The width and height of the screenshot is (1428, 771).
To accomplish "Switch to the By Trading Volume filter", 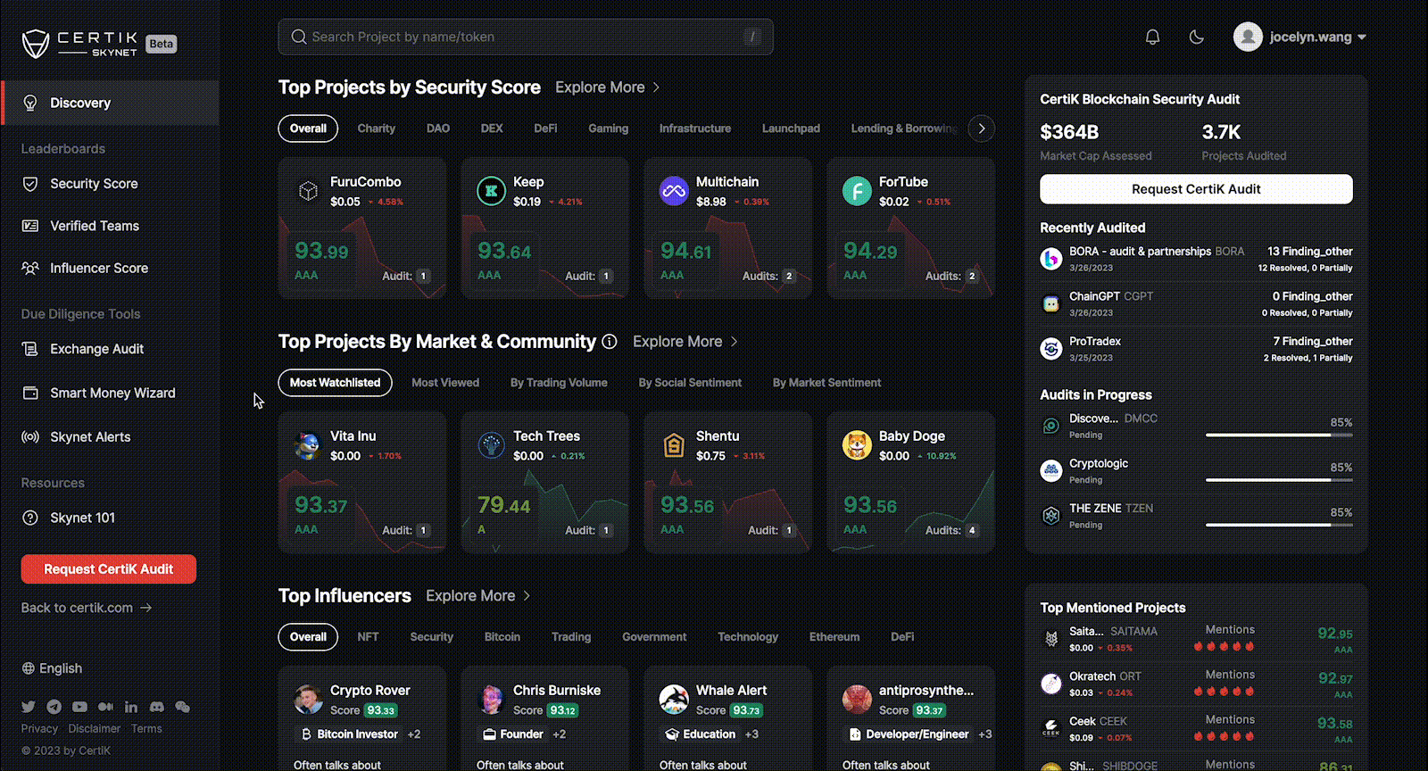I will pos(559,383).
